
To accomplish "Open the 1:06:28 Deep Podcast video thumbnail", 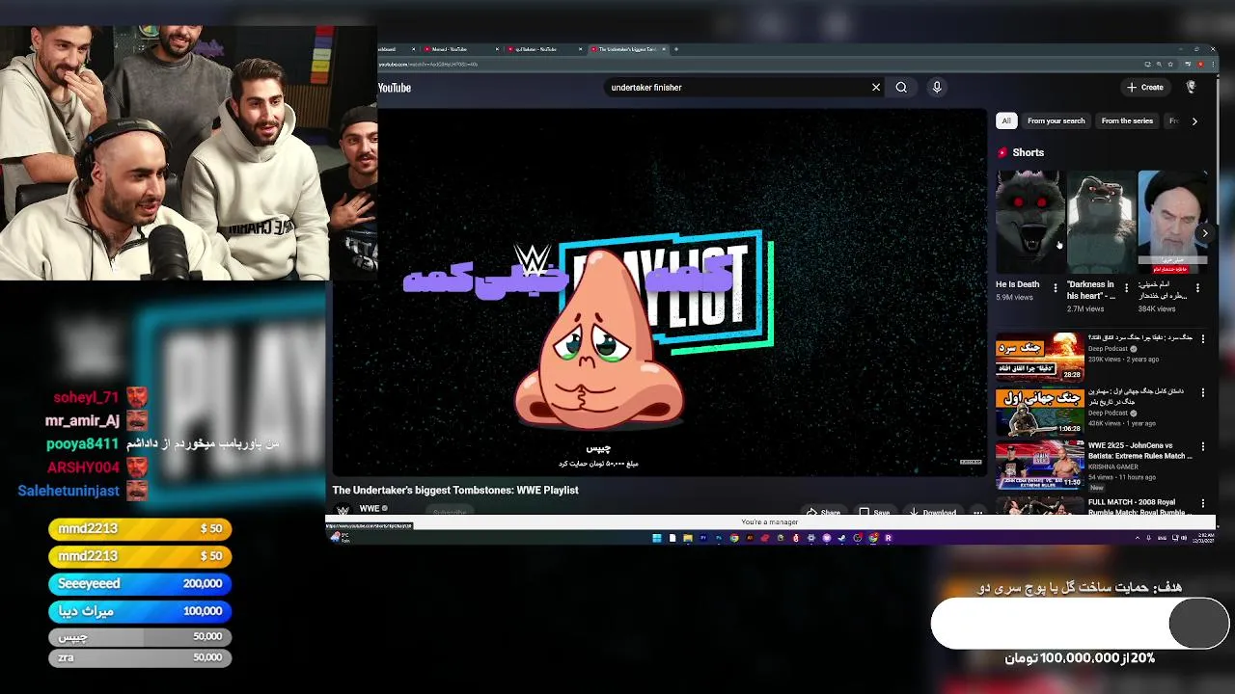I will pyautogui.click(x=1040, y=412).
